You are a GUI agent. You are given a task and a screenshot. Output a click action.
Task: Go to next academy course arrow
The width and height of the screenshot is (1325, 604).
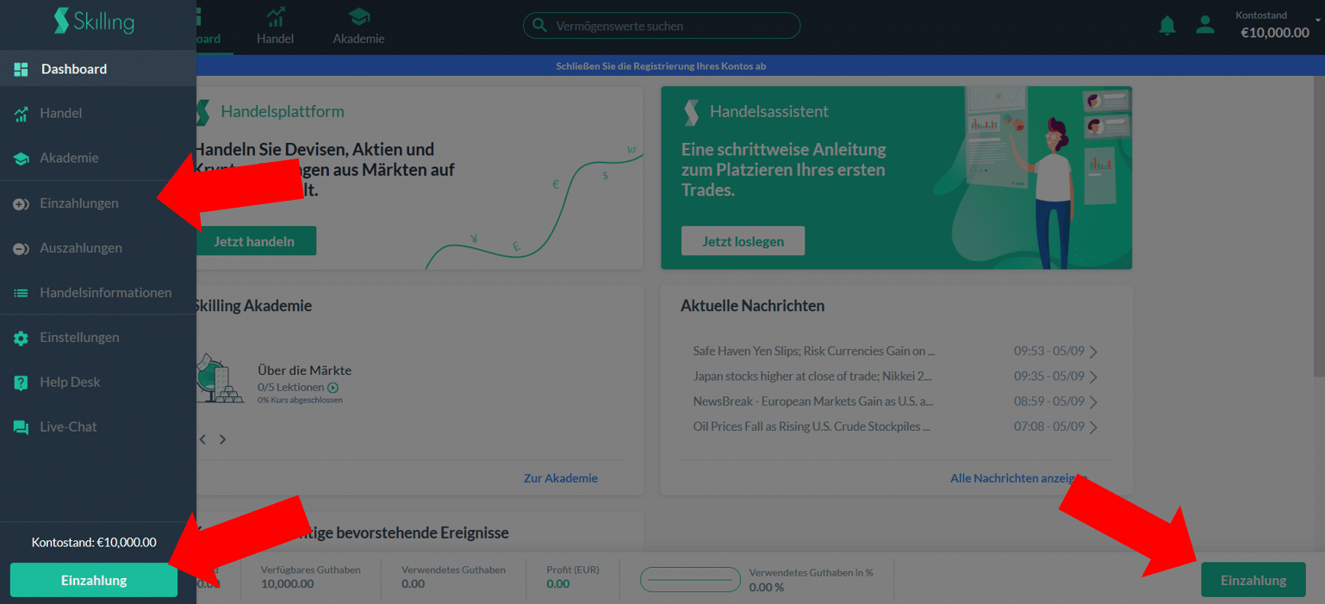[222, 439]
